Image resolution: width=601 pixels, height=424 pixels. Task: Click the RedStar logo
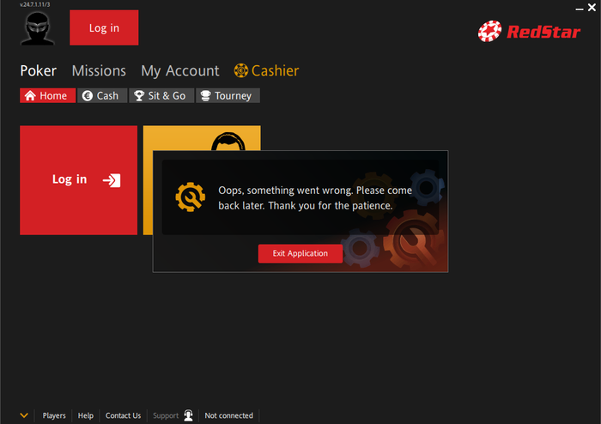coord(529,32)
